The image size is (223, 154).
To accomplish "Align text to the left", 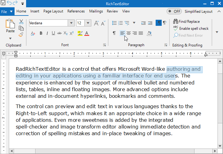I will coord(123,33).
